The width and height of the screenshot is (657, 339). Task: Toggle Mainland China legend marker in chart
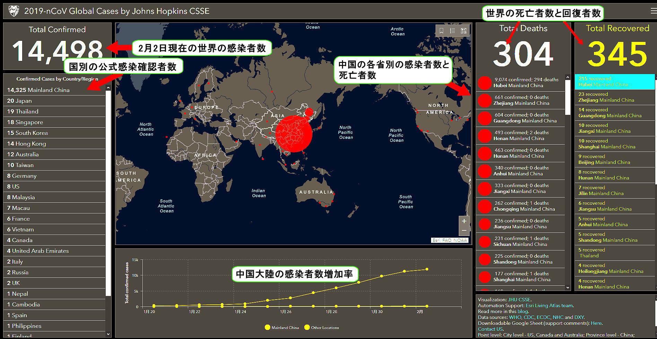tap(267, 327)
